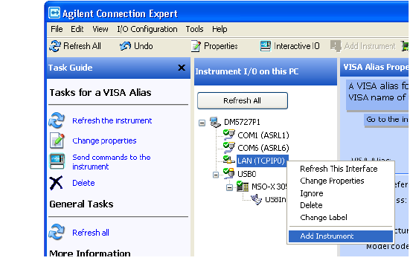Click the Refresh all link under General Tasks
Viewport: 410px width, 278px height.
click(x=91, y=233)
